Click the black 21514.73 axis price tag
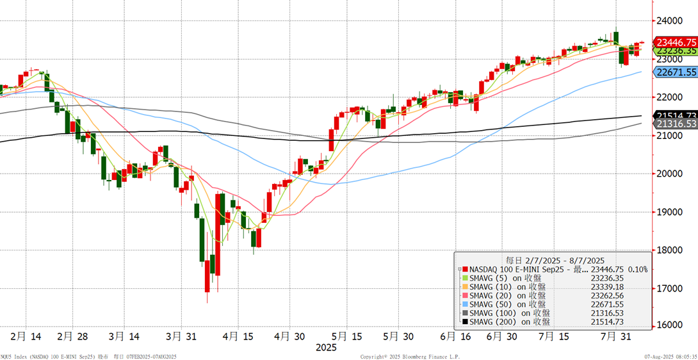This screenshot has height=360, width=698. pos(676,115)
